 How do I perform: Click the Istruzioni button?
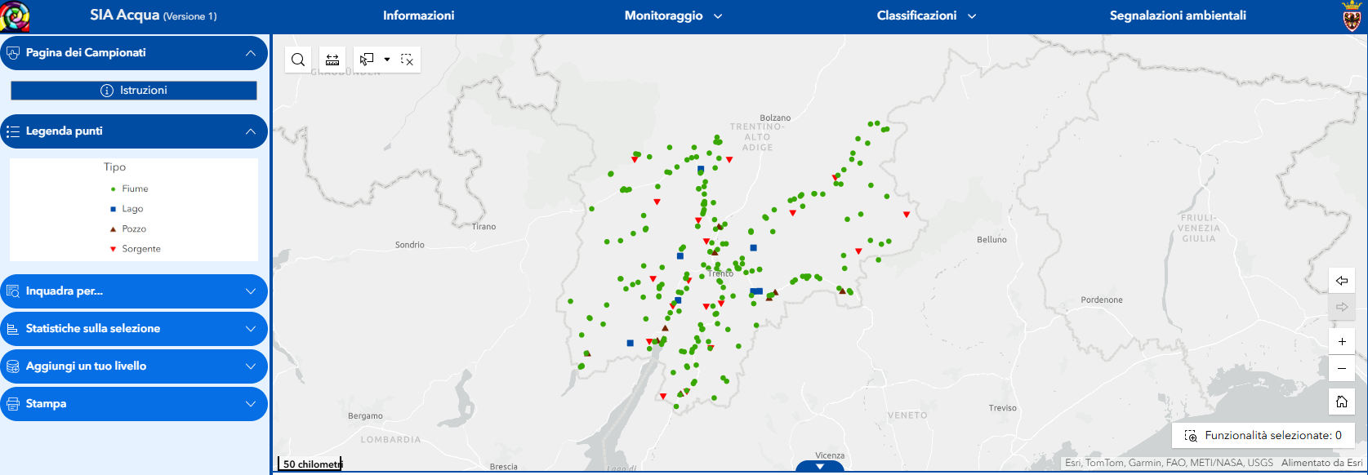point(134,91)
